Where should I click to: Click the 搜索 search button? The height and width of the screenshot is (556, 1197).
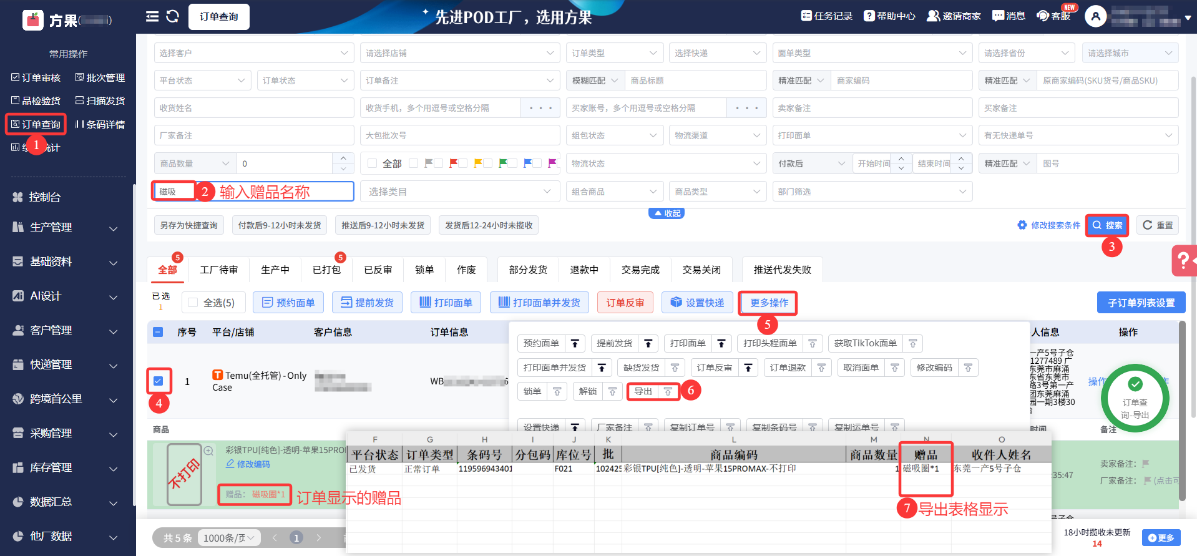tap(1107, 225)
